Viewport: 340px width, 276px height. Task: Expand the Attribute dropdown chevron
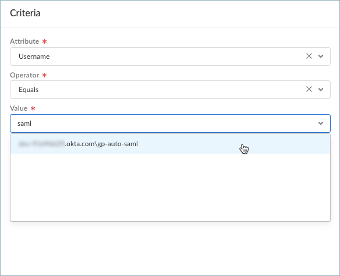point(321,56)
